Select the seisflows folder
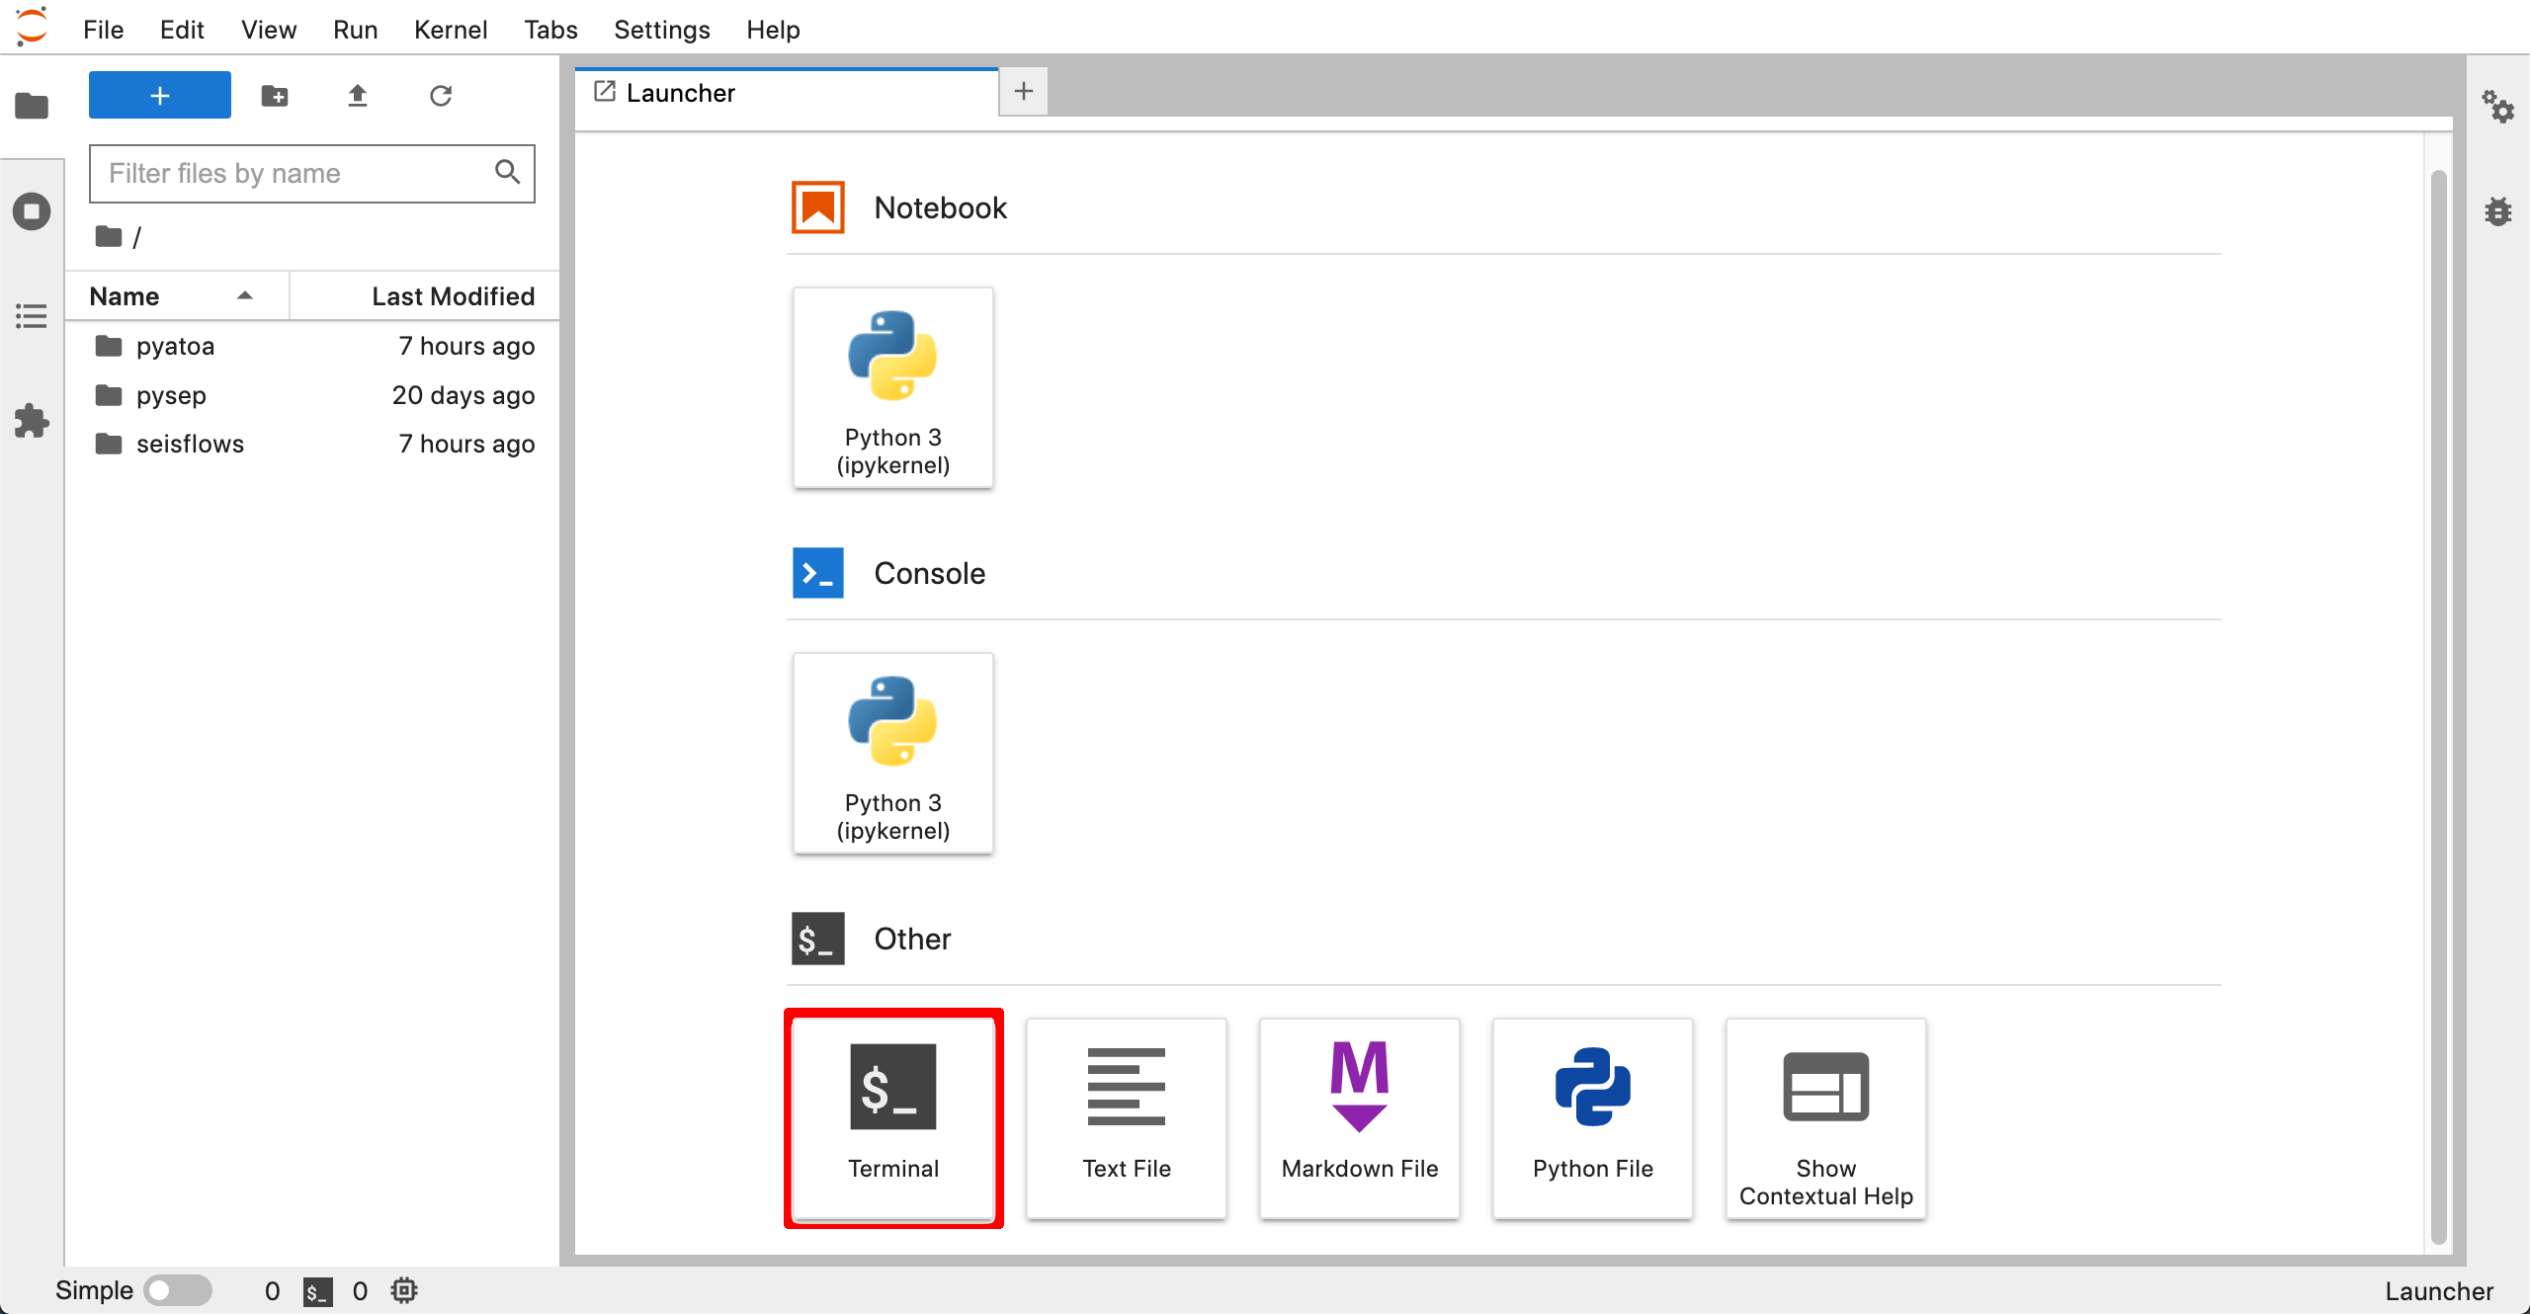Image resolution: width=2530 pixels, height=1314 pixels. click(x=312, y=444)
